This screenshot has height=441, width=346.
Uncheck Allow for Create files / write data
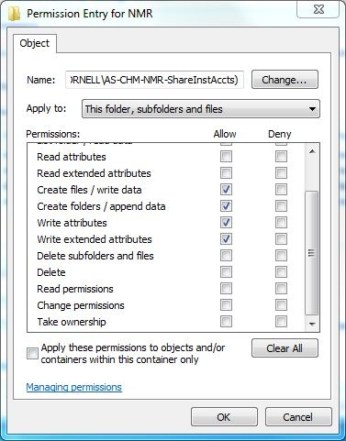[x=226, y=190]
